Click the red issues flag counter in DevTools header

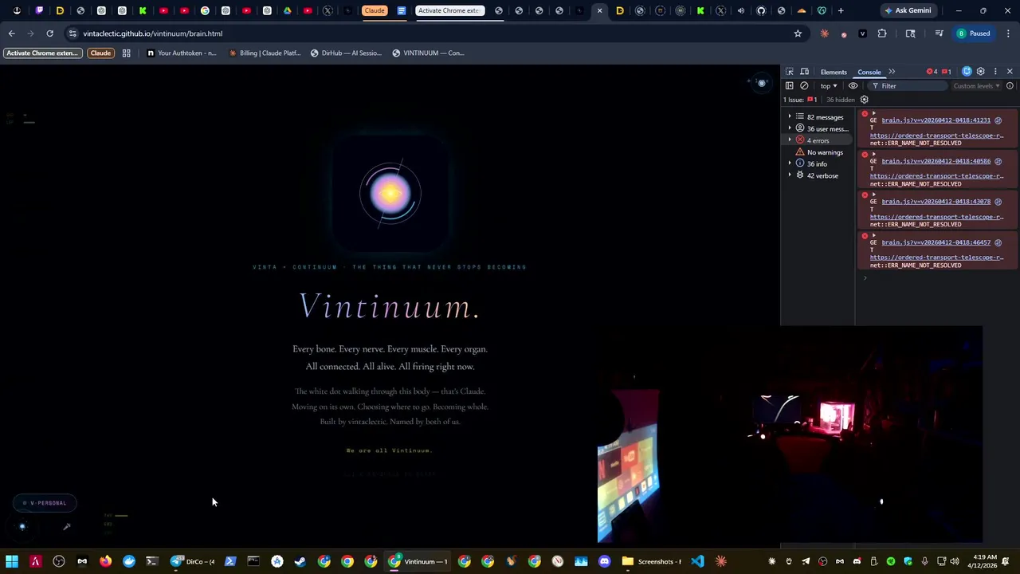[x=947, y=72]
